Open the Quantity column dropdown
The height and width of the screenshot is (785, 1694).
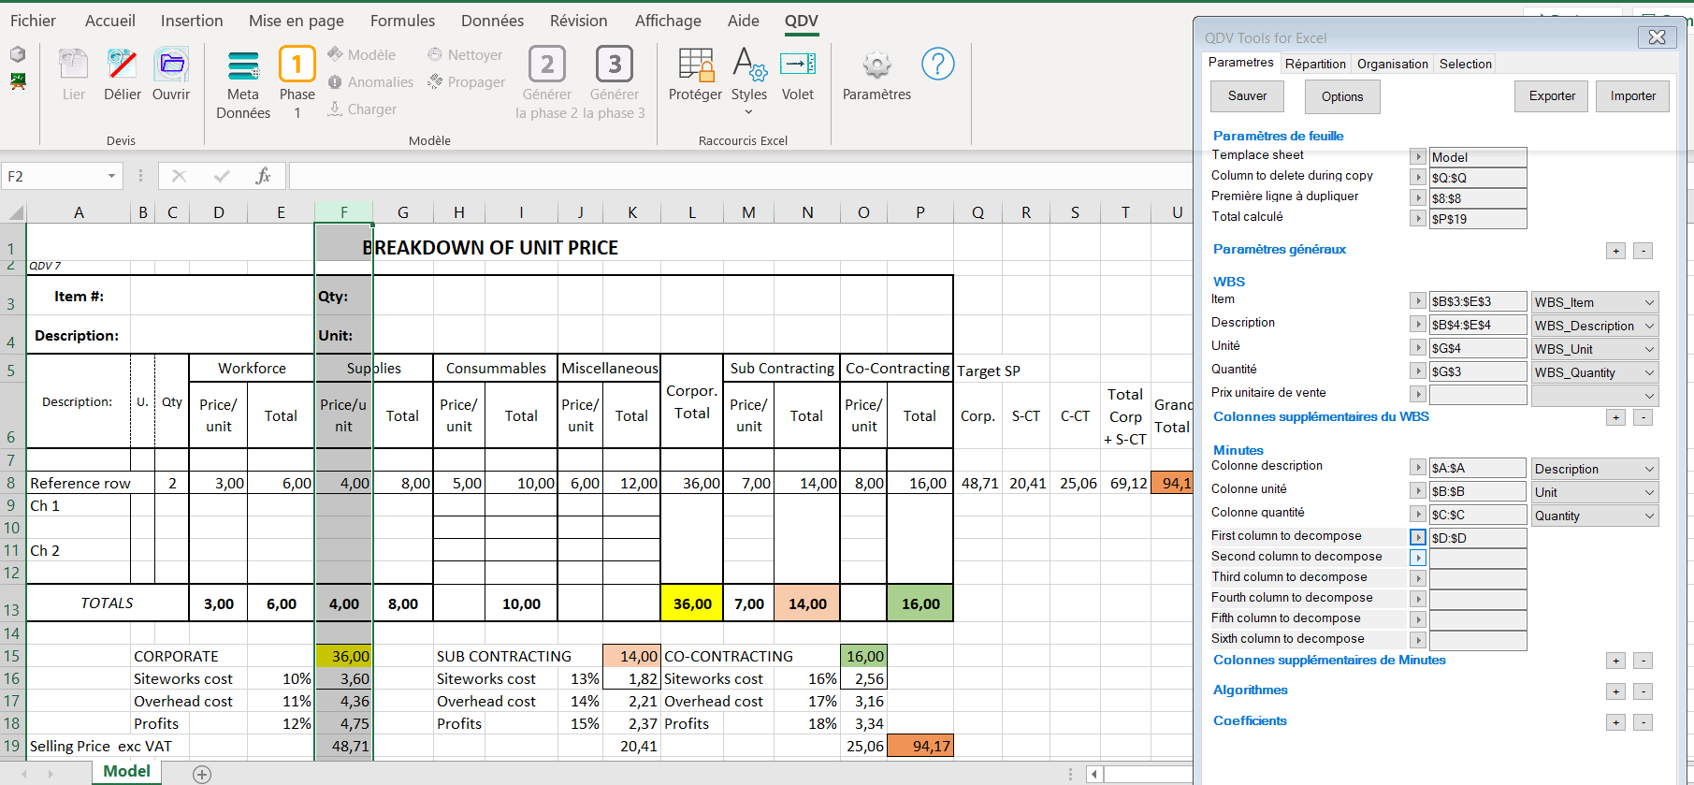point(1649,516)
